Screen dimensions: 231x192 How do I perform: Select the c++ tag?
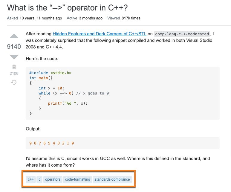pyautogui.click(x=31, y=179)
